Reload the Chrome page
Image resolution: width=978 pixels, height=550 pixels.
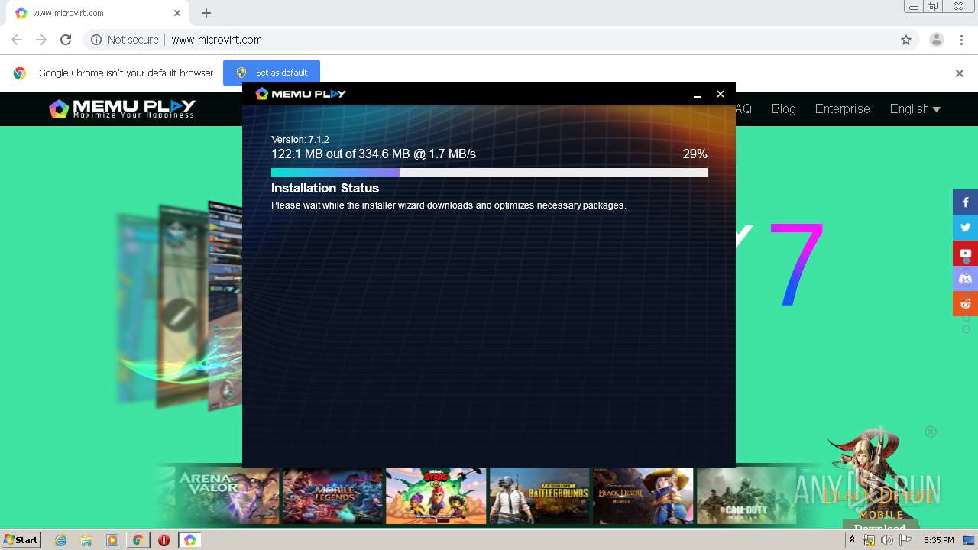click(x=66, y=40)
